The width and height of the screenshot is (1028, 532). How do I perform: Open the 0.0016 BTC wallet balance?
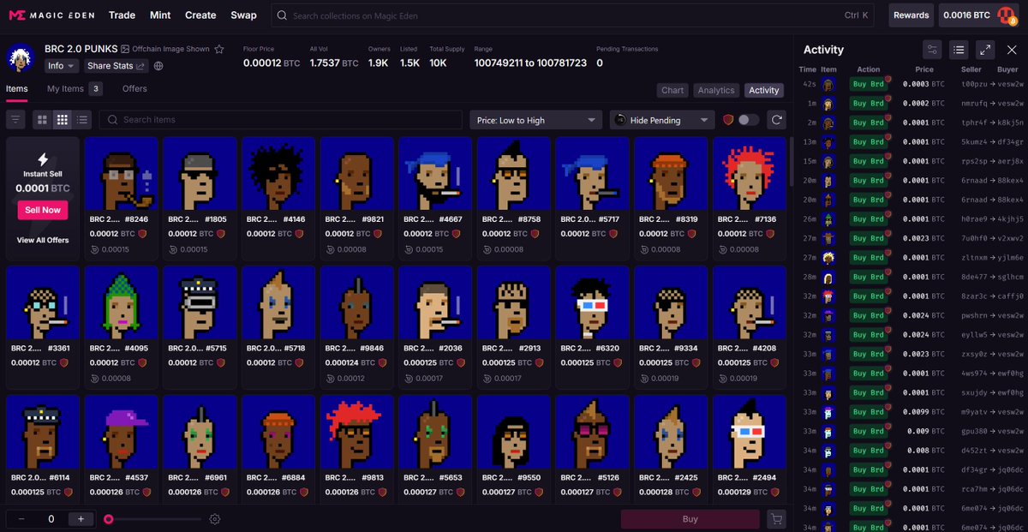tap(966, 15)
